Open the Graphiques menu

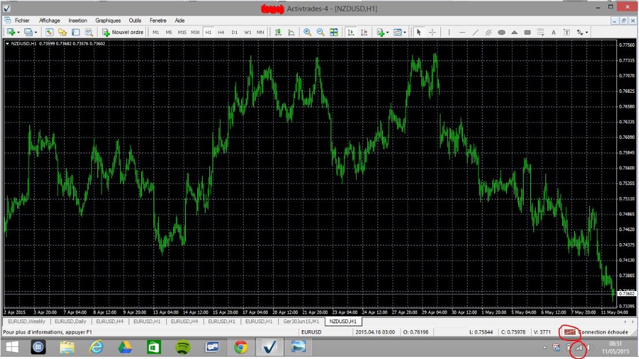tap(108, 20)
